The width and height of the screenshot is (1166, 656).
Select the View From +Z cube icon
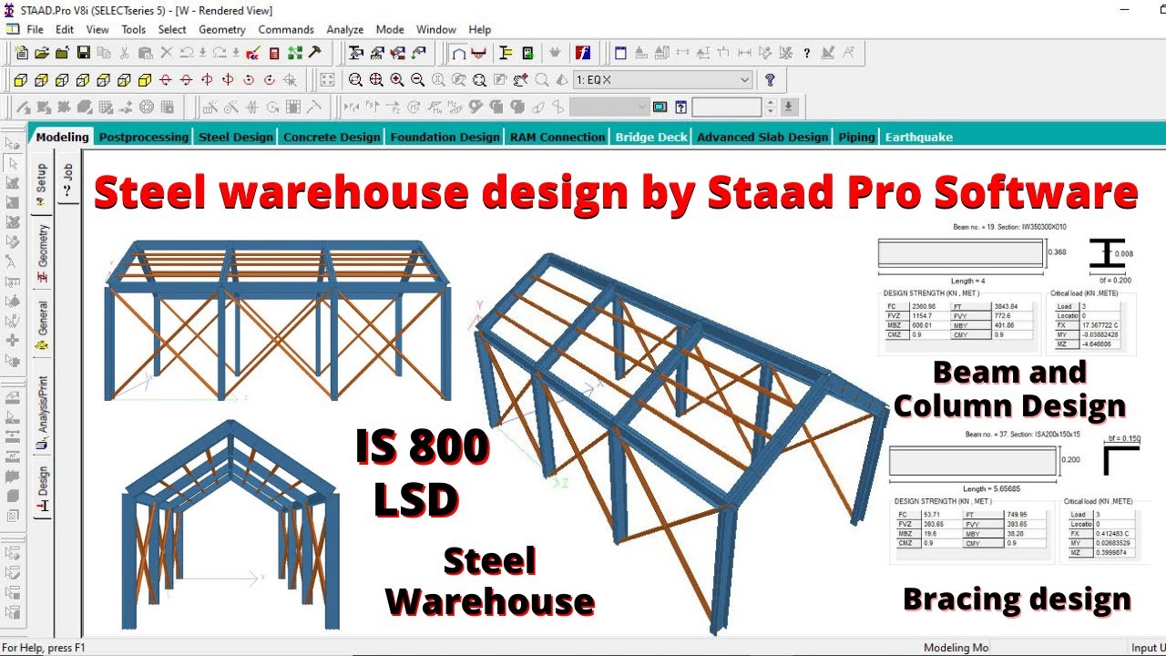[19, 80]
